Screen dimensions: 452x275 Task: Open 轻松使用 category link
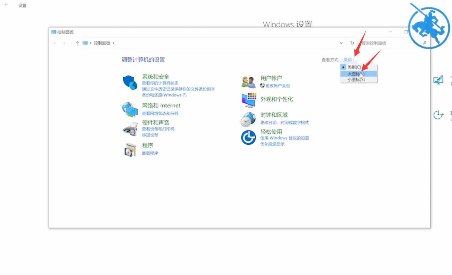coord(271,132)
